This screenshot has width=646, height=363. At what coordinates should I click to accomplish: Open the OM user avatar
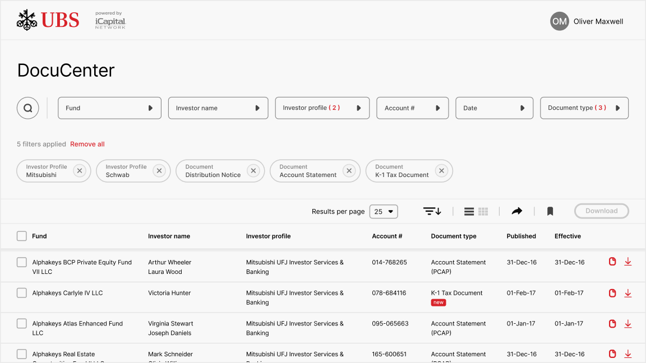click(560, 21)
